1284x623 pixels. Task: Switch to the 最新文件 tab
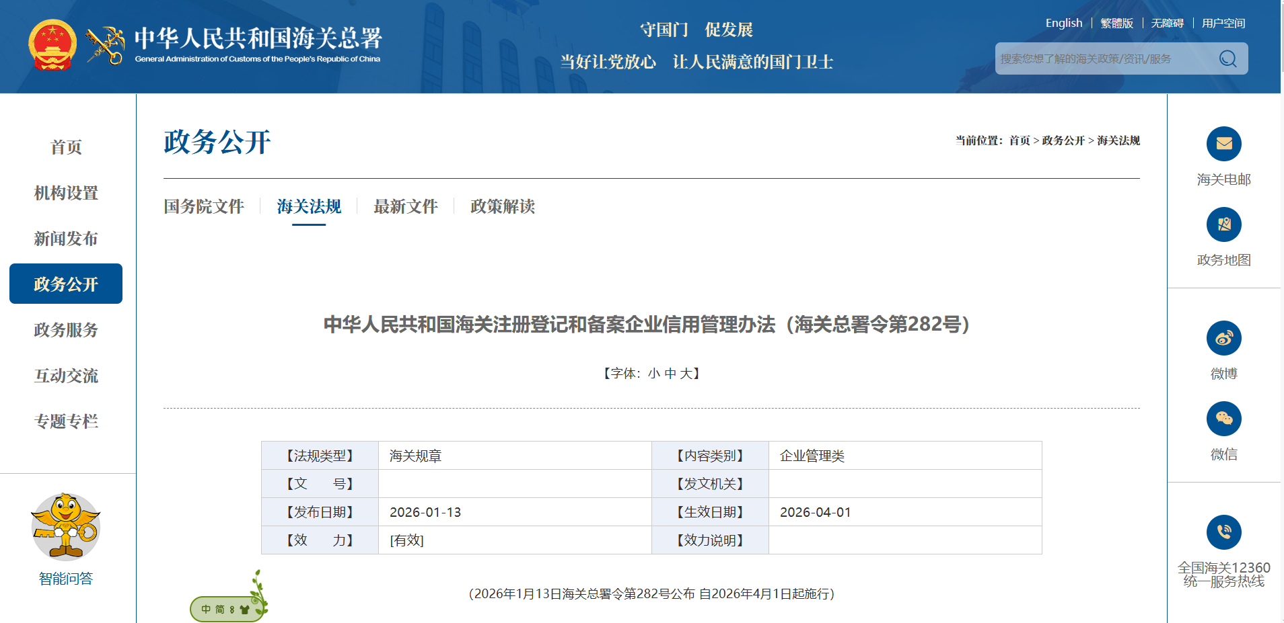(x=405, y=206)
